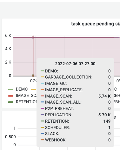Click the 4 K y-axis label
Viewport: 120px width, 150px height.
click(8, 49)
